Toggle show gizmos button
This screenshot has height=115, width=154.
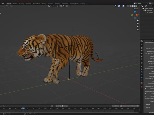coord(119,6)
